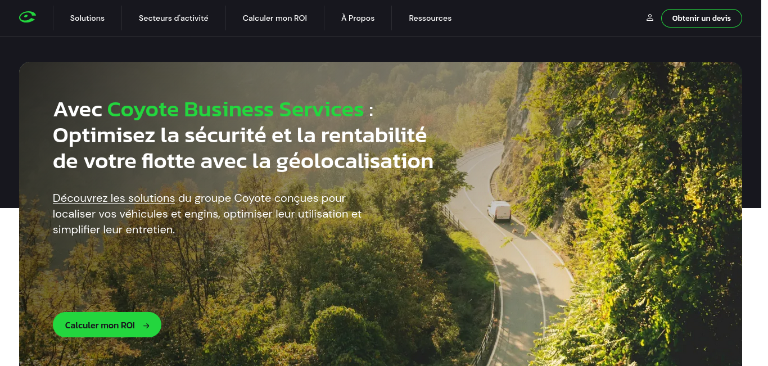
Task: Follow the Découvrez les solutions link
Action: (114, 198)
